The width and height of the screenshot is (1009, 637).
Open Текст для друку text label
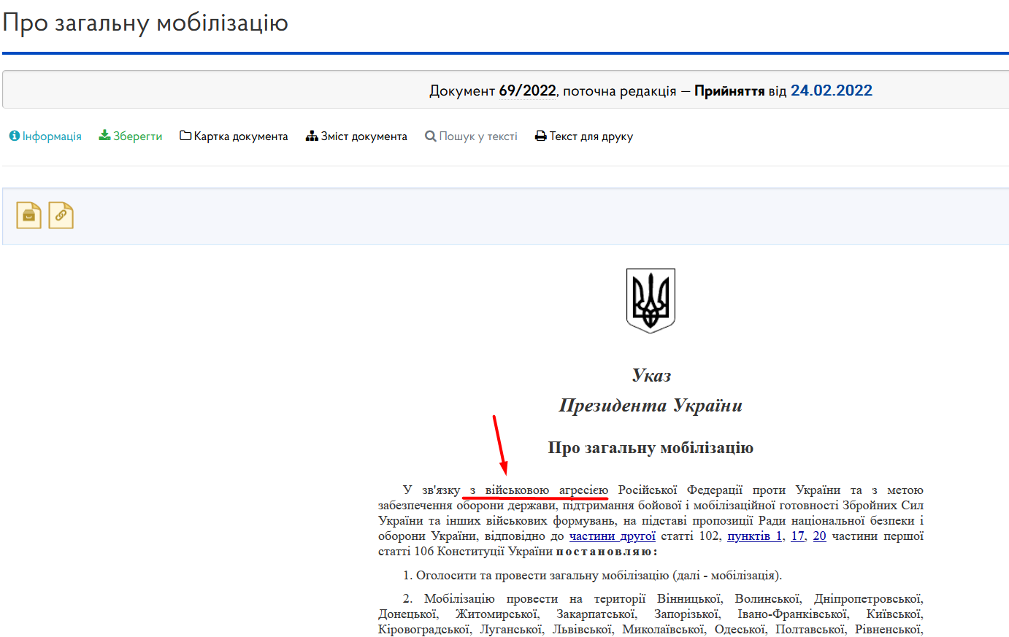coord(591,136)
